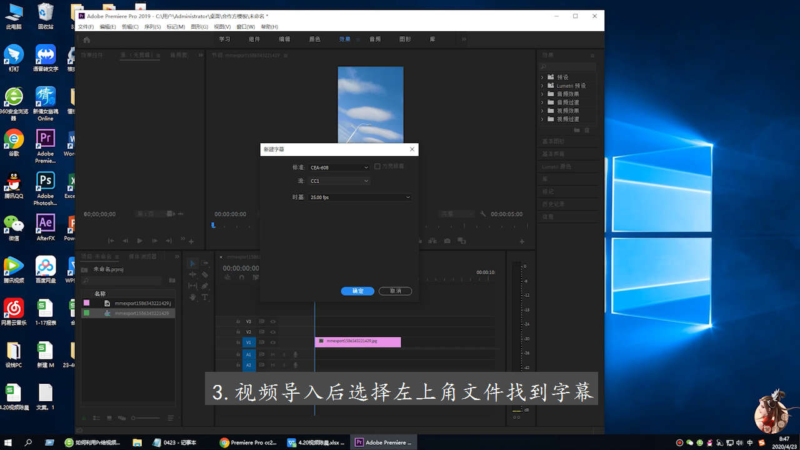The image size is (800, 450).
Task: Open the 流 CC1 dropdown
Action: coord(339,181)
